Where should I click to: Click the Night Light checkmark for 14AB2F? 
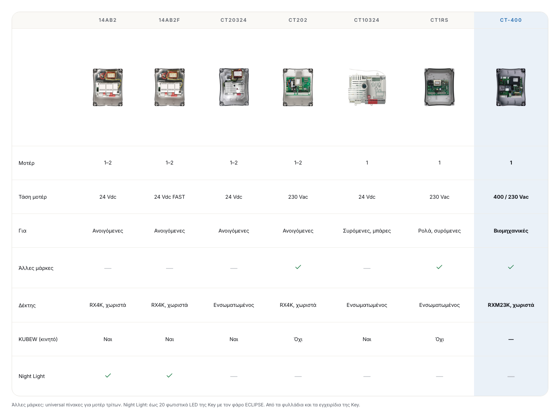[x=170, y=376]
